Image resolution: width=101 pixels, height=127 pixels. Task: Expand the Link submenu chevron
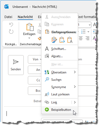(75, 102)
